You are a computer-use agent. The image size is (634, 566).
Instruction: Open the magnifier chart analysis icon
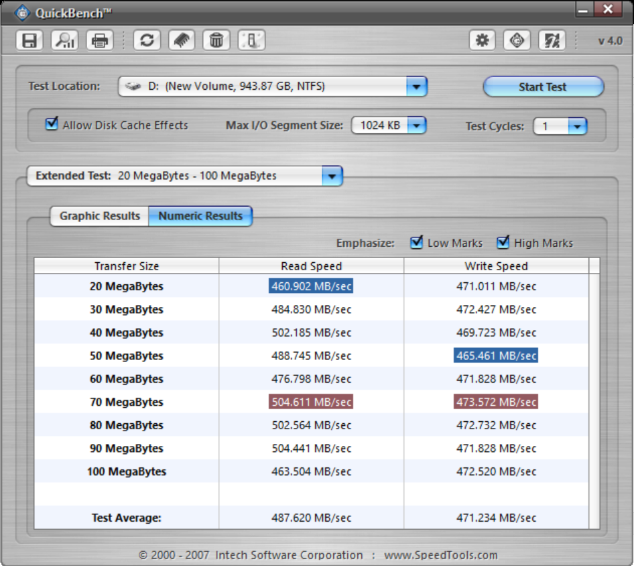pos(64,40)
